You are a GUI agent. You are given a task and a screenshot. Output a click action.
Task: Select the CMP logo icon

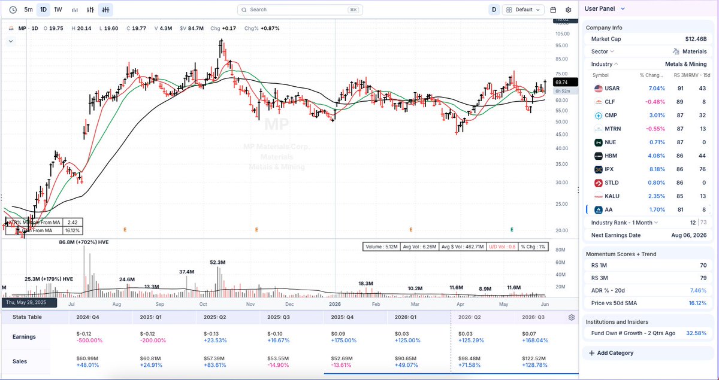click(x=599, y=115)
